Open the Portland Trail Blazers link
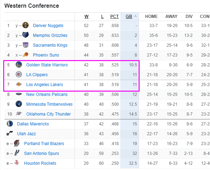The height and width of the screenshot is (170, 210). pyautogui.click(x=44, y=144)
